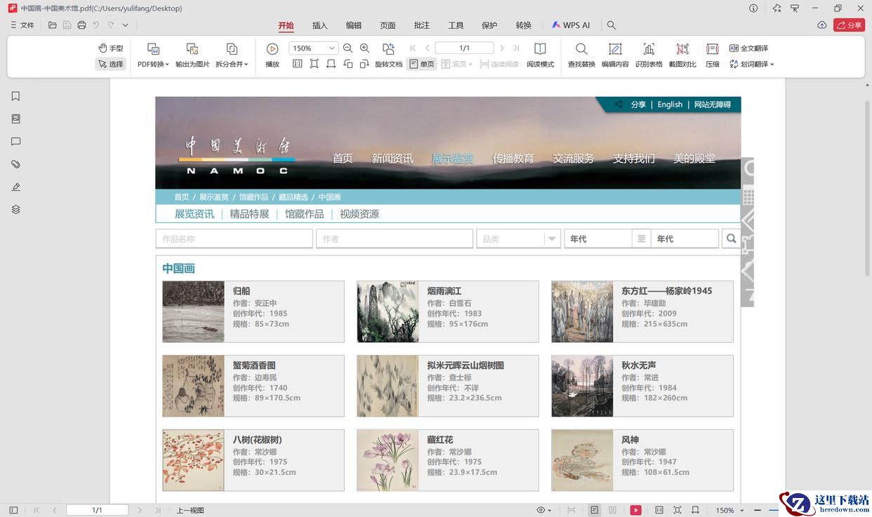Click English link in page header

coord(670,105)
